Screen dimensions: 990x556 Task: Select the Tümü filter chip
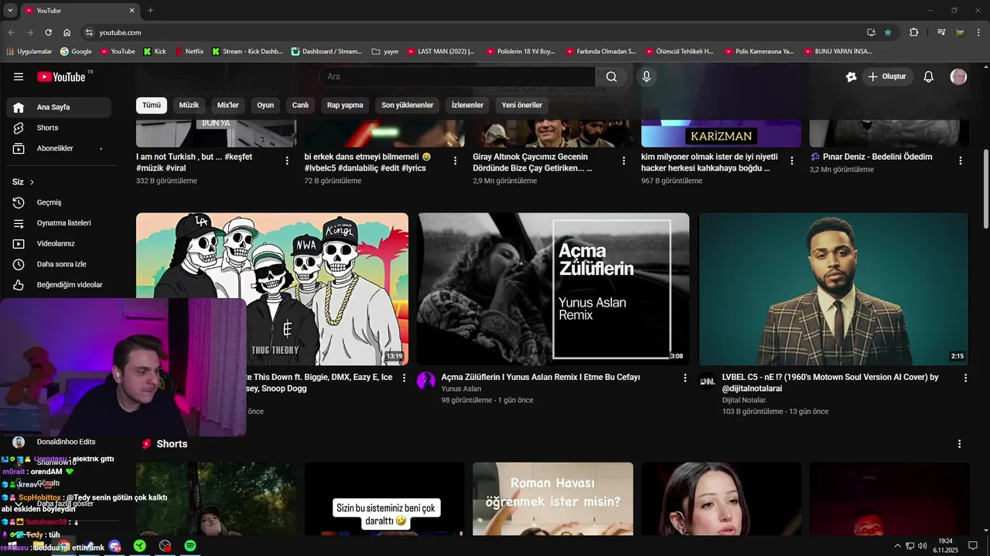click(x=152, y=105)
